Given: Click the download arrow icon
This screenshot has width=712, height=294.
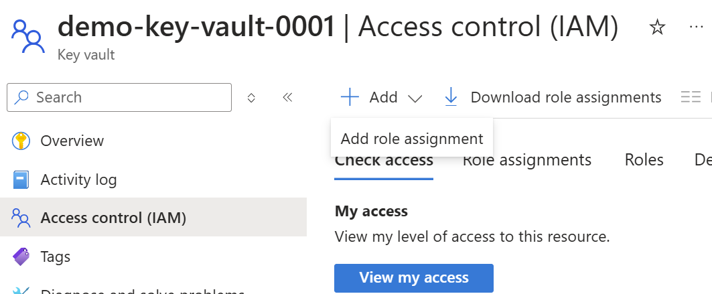Looking at the screenshot, I should click(451, 97).
